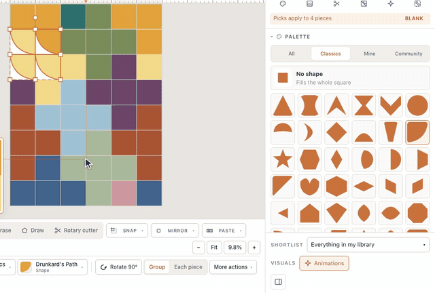This screenshot has height=293, width=435.
Task: Choose the V chevron shape
Action: tap(390, 106)
